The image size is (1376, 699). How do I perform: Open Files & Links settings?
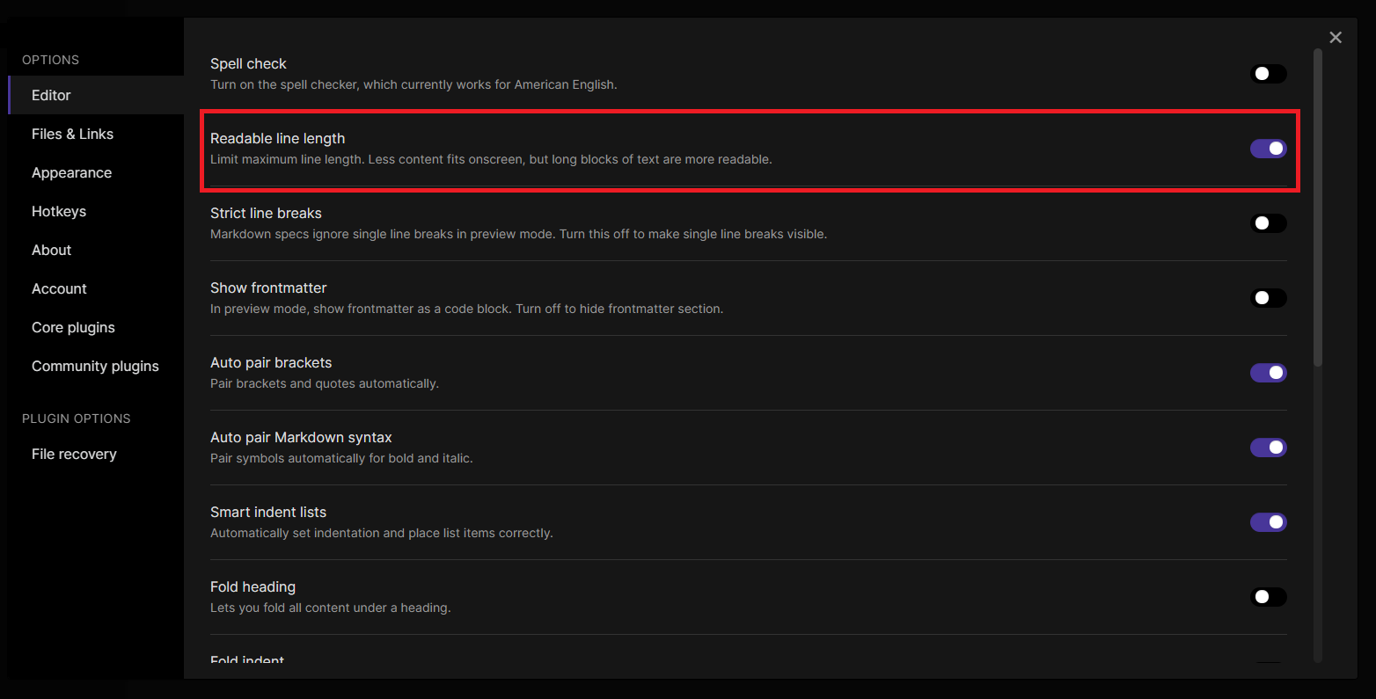click(72, 134)
